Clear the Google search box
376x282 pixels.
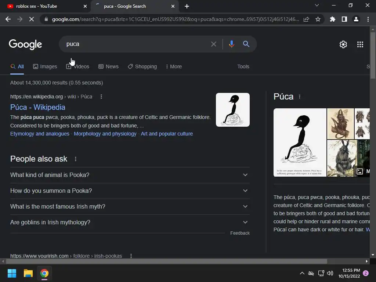213,44
